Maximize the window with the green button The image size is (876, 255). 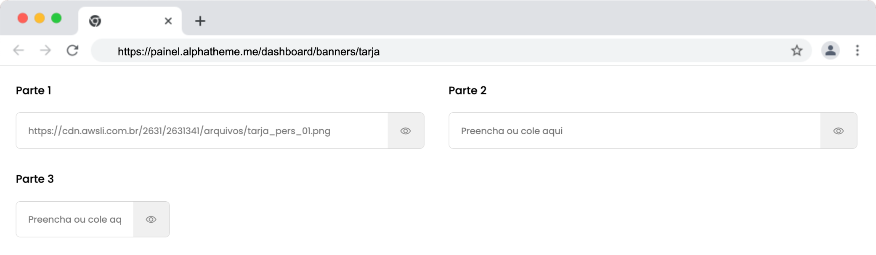tap(56, 18)
